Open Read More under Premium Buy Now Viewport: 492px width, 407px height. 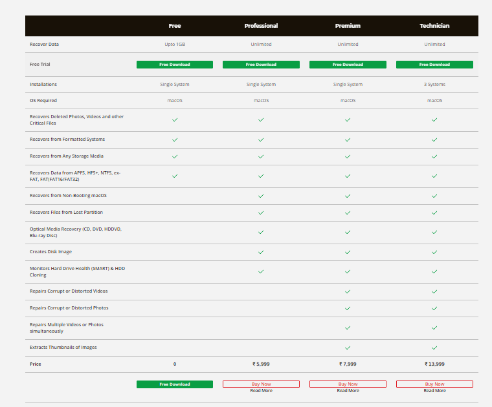pos(348,391)
